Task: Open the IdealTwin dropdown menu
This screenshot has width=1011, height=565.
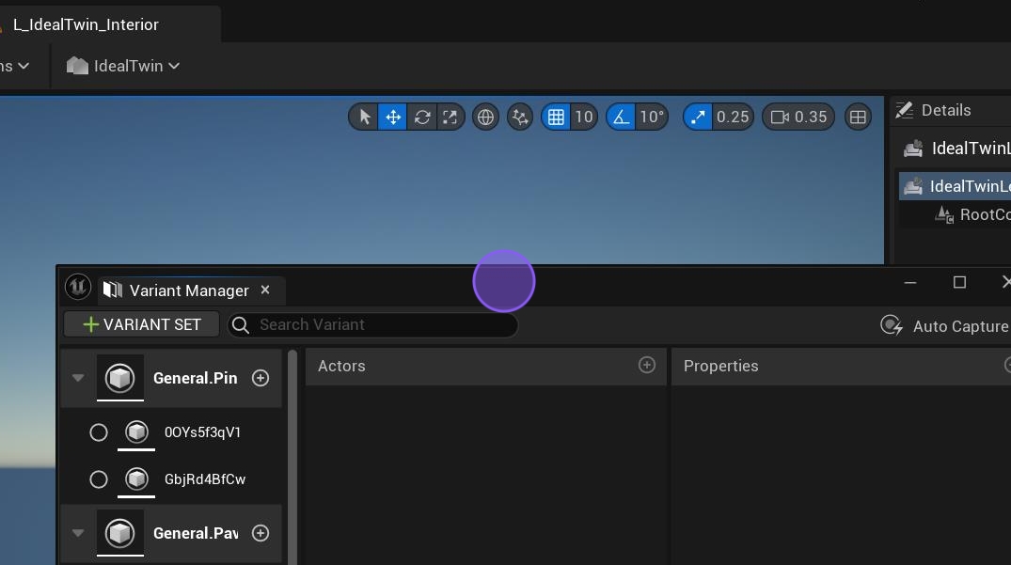Action: tap(123, 66)
